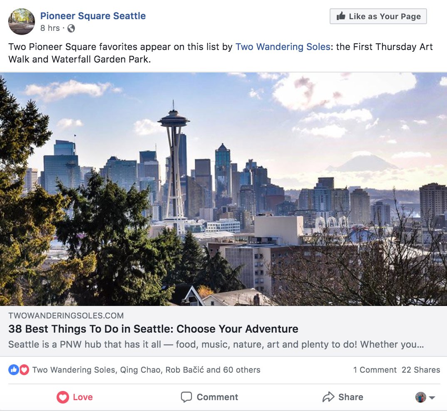Open the 8 hrs timestamp link

tap(50, 28)
